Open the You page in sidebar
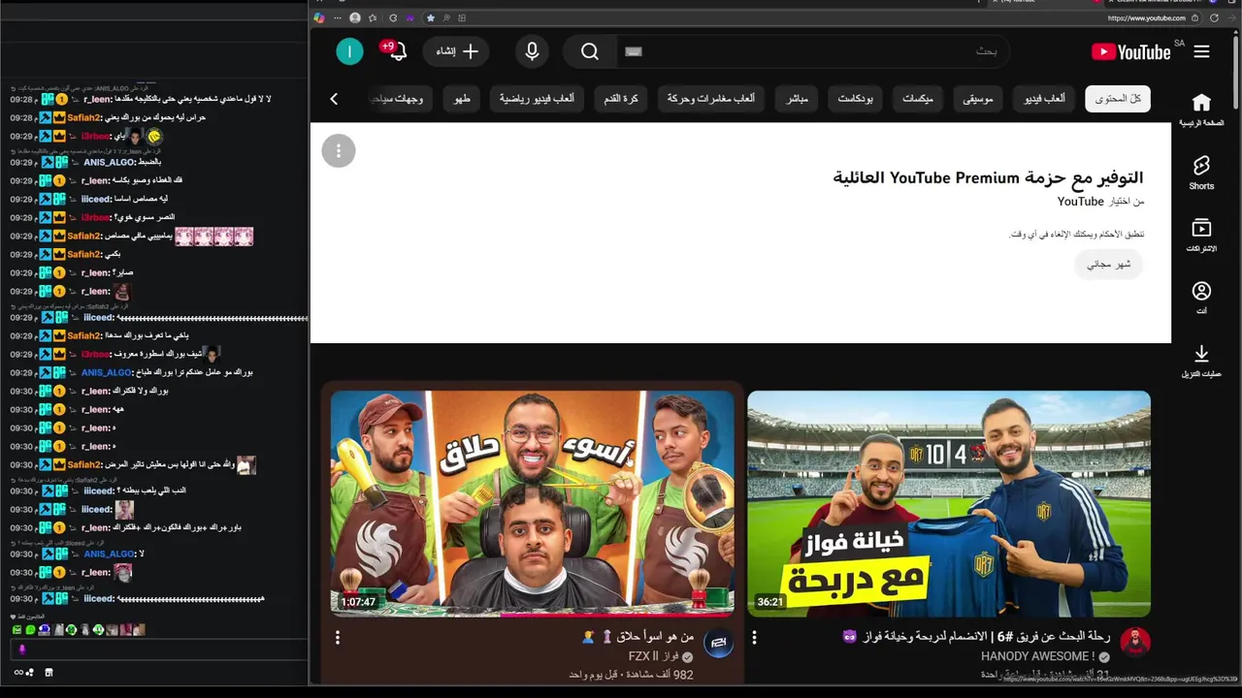The width and height of the screenshot is (1242, 698). 1201,298
